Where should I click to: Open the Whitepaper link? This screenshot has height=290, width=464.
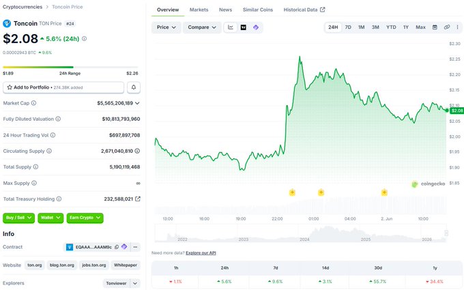point(126,265)
